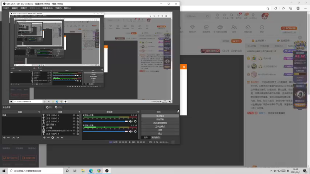
Task: Open audio output capture gear settings
Action: (135, 121)
